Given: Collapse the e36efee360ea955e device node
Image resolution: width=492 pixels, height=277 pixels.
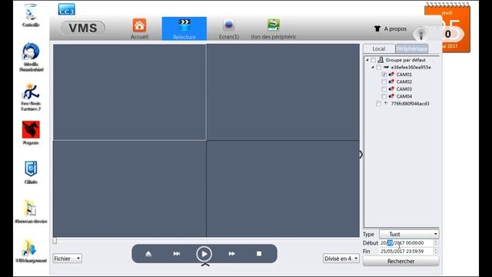Looking at the screenshot, I should 373,67.
